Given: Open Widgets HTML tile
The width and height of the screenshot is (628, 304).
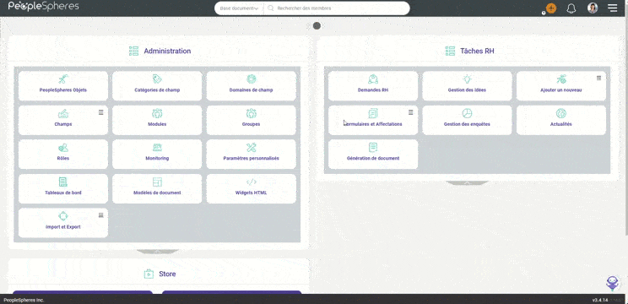Looking at the screenshot, I should (x=252, y=188).
